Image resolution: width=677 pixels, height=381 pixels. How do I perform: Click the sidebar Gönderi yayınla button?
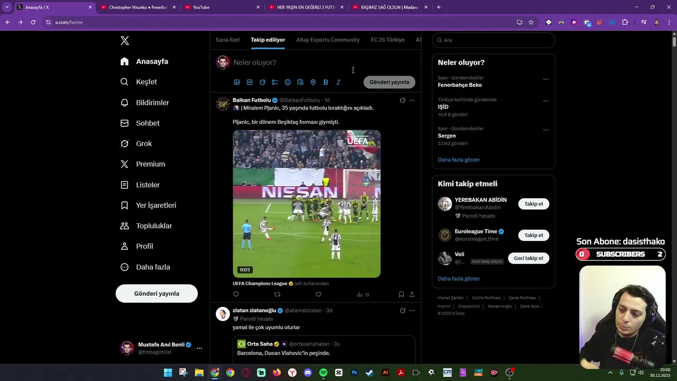pos(157,294)
